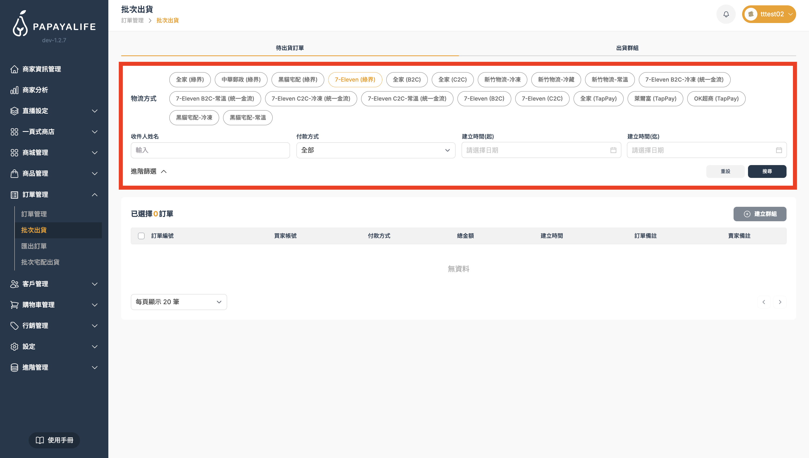Click calendar icon in 建立時間(迄) field

coord(779,150)
